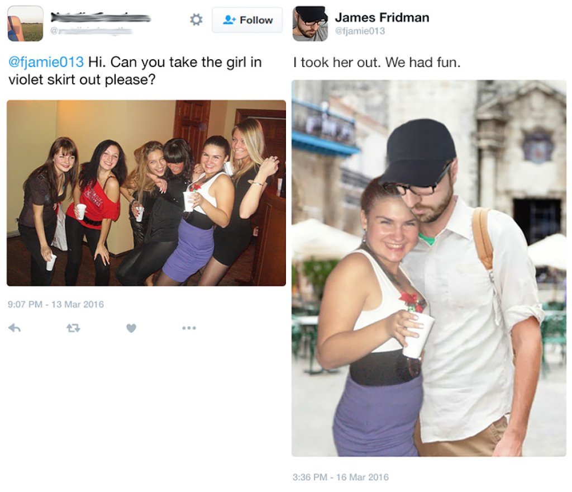The image size is (572, 492).
Task: Click the blurred handle of left author
Action: click(x=91, y=31)
